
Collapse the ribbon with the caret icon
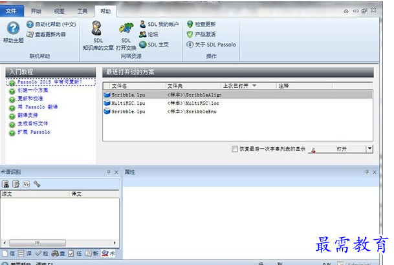click(x=346, y=11)
